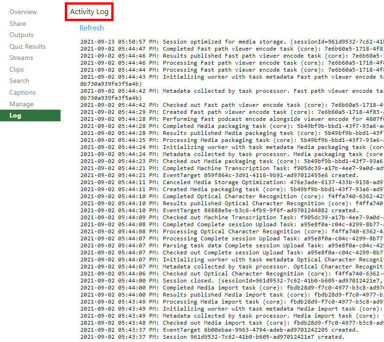
Task: Click 'Created Media packaging task' log entry
Action: [x=232, y=189]
